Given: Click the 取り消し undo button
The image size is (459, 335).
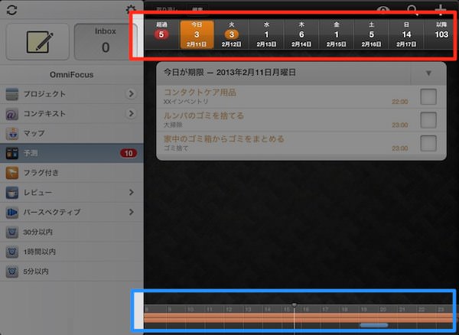Looking at the screenshot, I should [166, 10].
